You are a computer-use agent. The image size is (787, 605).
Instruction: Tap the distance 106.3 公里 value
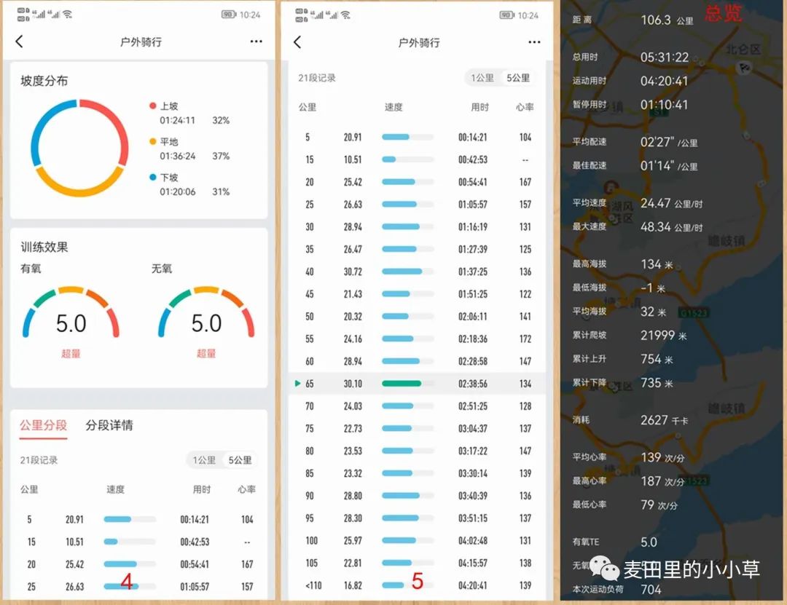[x=667, y=20]
